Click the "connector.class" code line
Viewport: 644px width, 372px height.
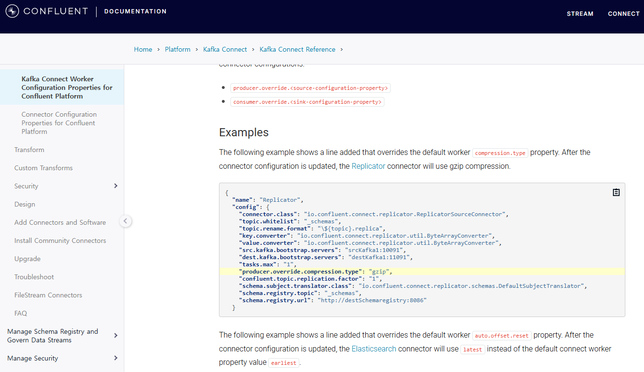pos(373,214)
